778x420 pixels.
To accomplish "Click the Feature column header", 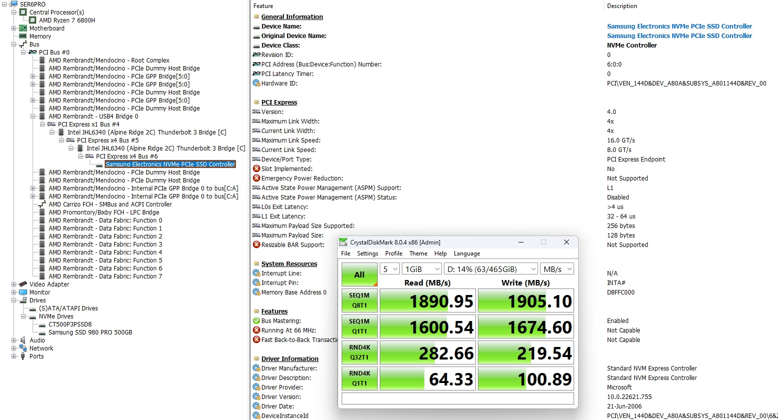I will pyautogui.click(x=263, y=6).
